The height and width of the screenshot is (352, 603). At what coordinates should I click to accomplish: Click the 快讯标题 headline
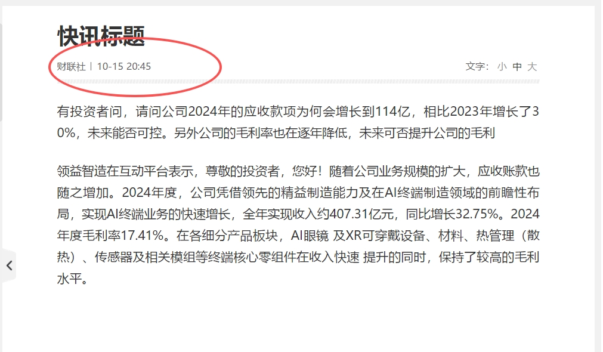pos(101,36)
